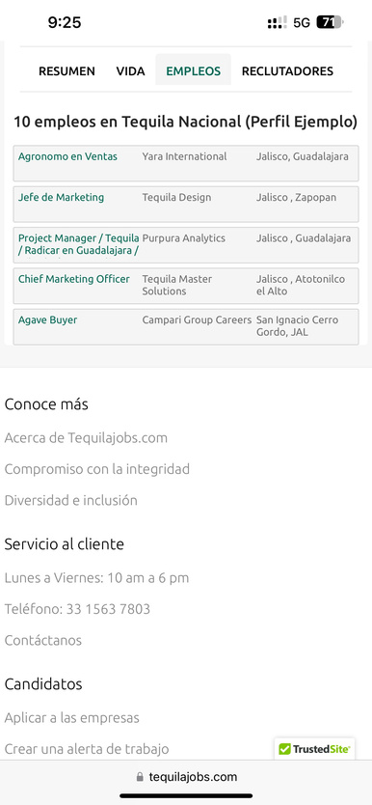
Task: Tap the lock icon beside tequilajobs.com
Action: click(140, 777)
